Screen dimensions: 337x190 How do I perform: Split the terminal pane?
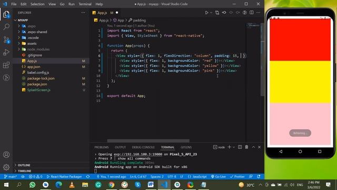click(x=240, y=147)
